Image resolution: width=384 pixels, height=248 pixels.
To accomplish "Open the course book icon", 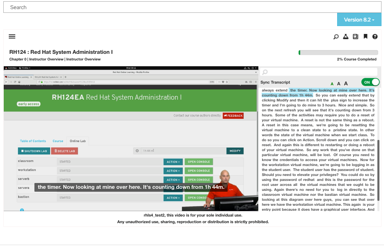I will pos(355,36).
